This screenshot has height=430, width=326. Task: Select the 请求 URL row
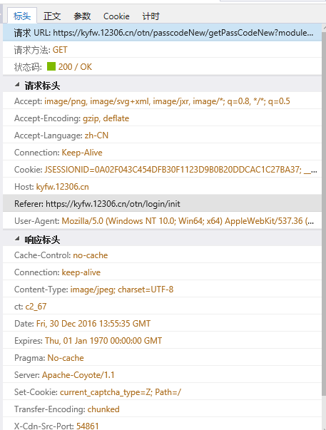162,33
